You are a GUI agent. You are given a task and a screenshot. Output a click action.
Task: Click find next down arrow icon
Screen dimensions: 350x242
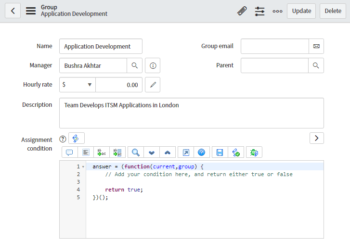152,153
